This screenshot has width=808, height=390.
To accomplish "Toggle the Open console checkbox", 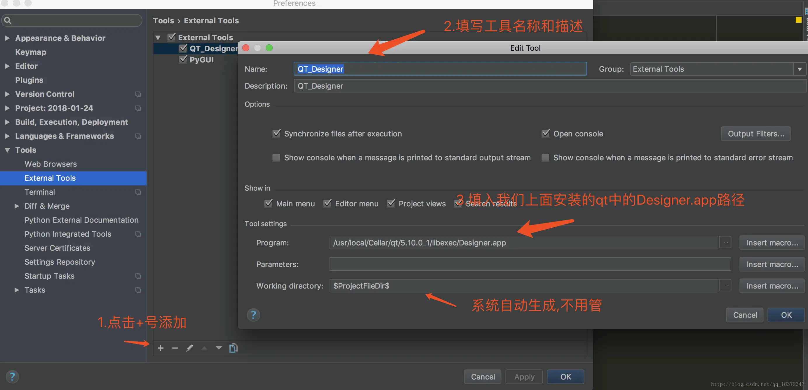I will pos(546,133).
